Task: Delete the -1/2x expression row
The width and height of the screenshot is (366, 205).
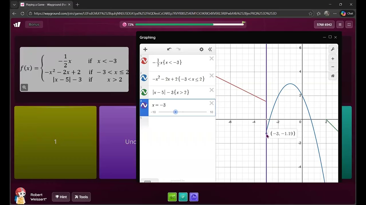Action: pyautogui.click(x=212, y=59)
